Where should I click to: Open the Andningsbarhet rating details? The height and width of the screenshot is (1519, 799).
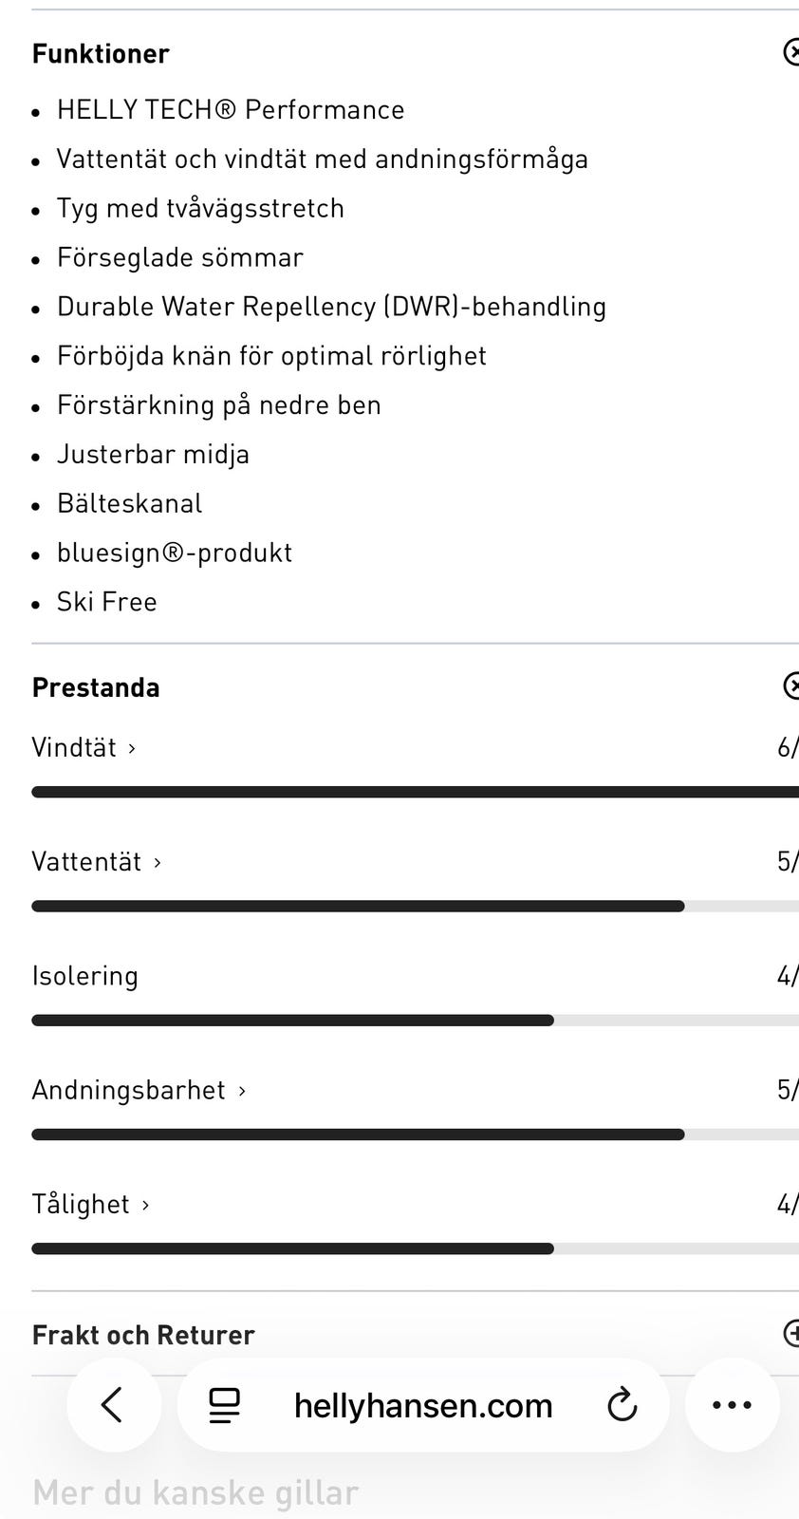[x=139, y=1090]
